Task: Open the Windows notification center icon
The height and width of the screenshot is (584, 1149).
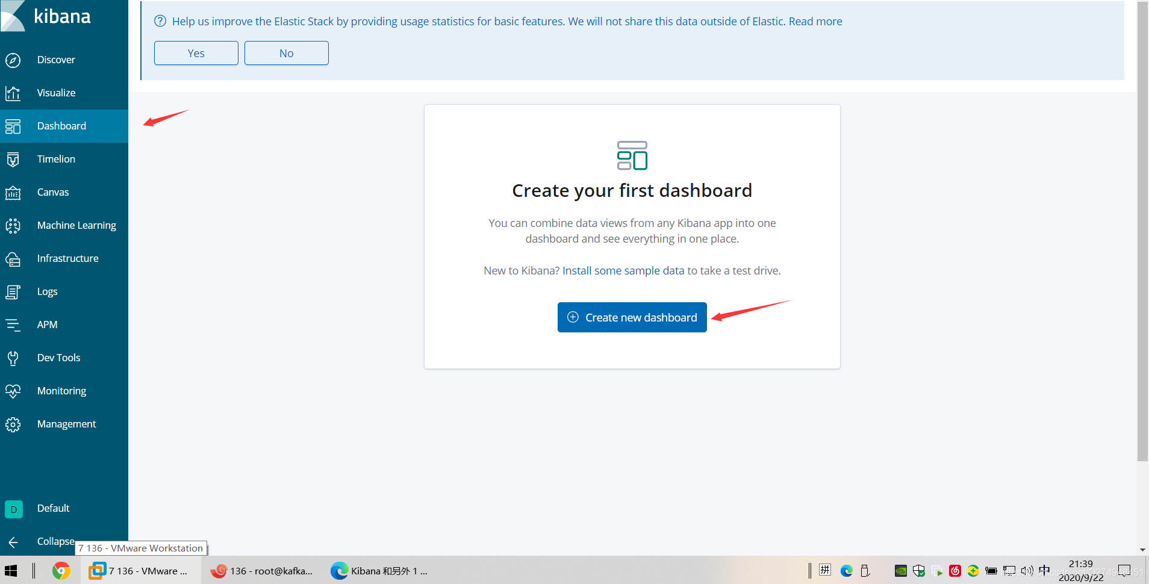Action: point(1124,571)
